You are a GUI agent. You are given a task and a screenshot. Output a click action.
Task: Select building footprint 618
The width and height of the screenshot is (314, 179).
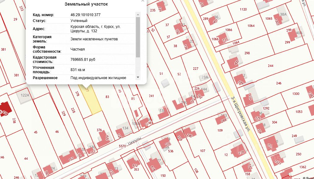153,165
